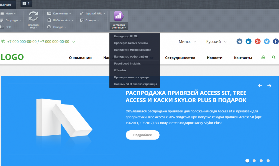Select the fourth slider pagination dot
The width and height of the screenshot is (279, 166).
(268, 161)
